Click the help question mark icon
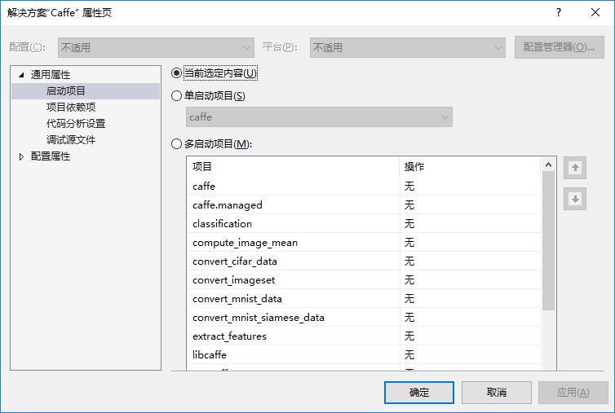 [559, 12]
